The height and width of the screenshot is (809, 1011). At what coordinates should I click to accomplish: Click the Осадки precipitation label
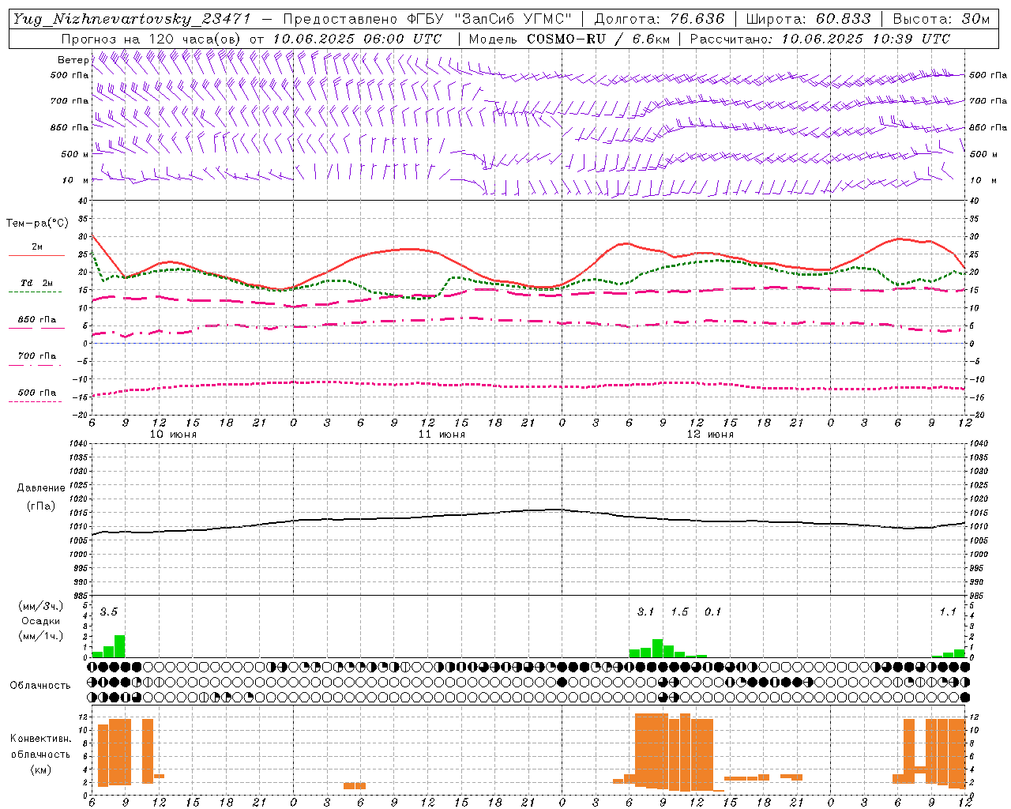pos(40,621)
